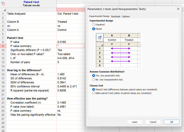This screenshot has width=184, height=132.
Task: Confirm the parameters with OK
Action: click(x=172, y=122)
